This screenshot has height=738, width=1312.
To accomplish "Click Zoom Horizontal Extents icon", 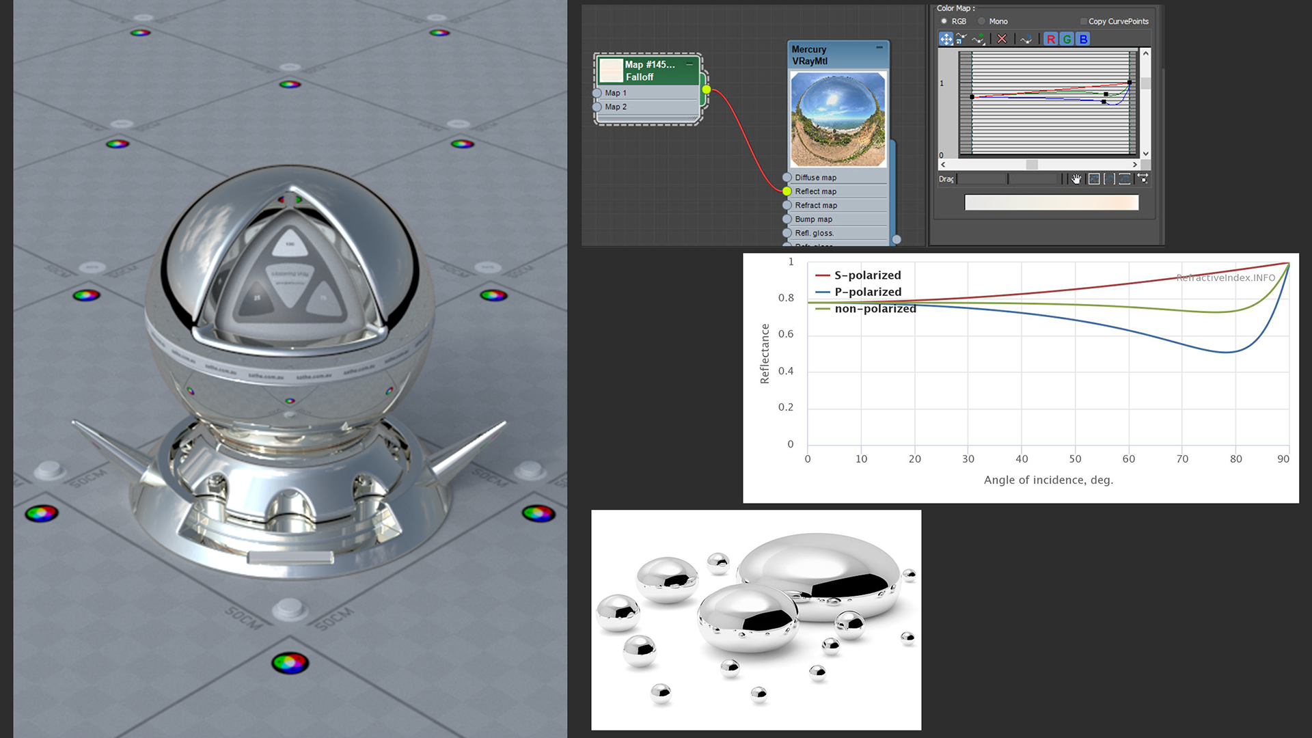I will click(x=1109, y=179).
